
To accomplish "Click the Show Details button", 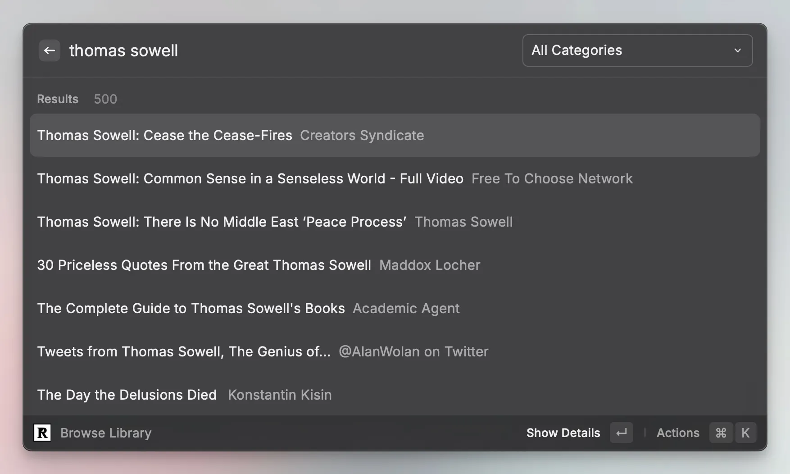I will pos(563,433).
